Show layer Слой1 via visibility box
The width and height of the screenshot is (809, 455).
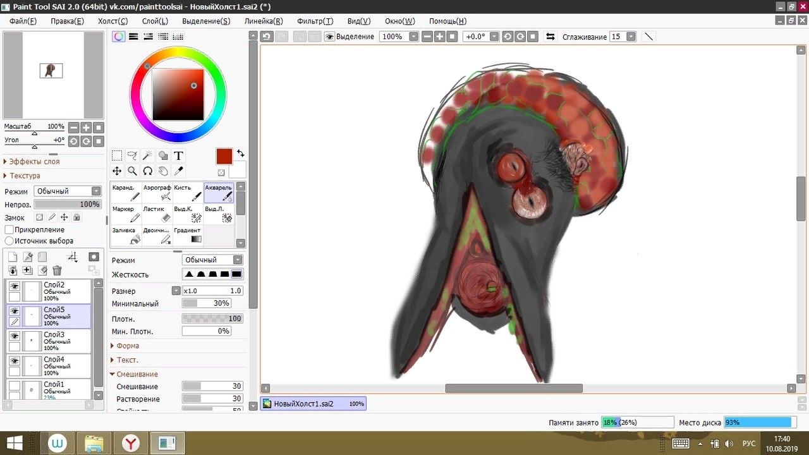[14, 385]
